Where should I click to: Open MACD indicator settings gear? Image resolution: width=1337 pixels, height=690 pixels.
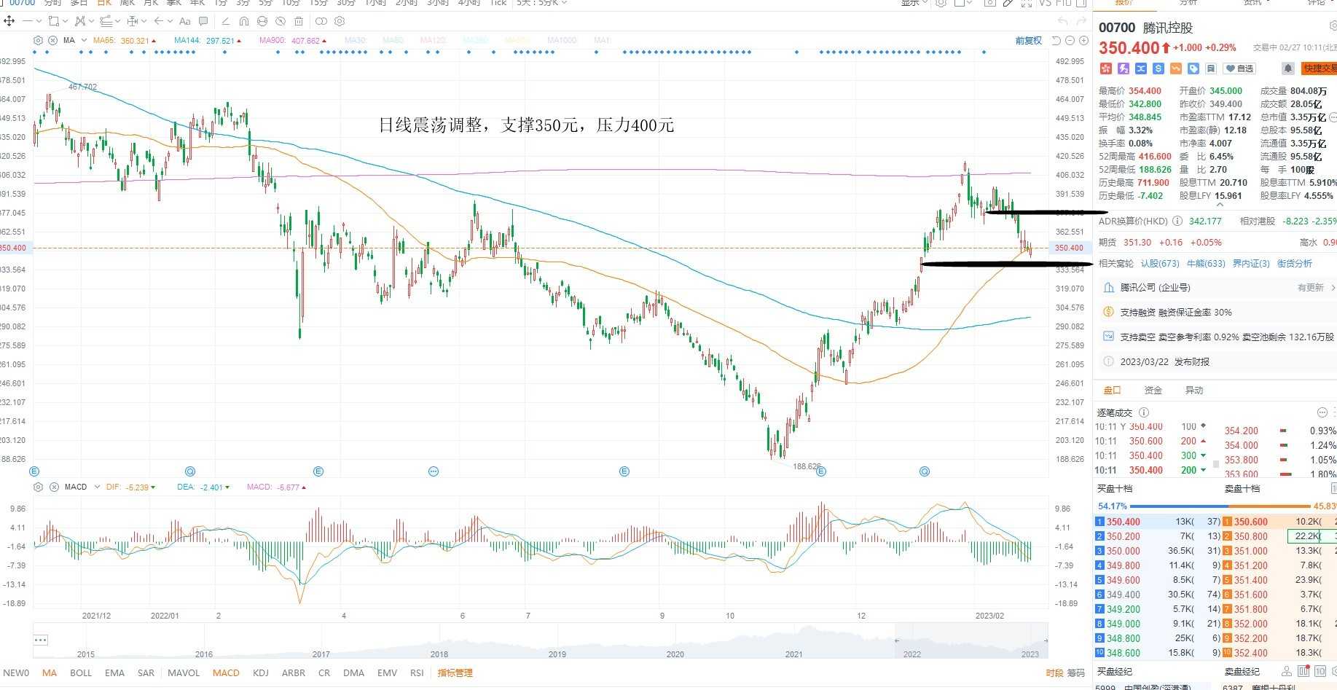coord(39,487)
